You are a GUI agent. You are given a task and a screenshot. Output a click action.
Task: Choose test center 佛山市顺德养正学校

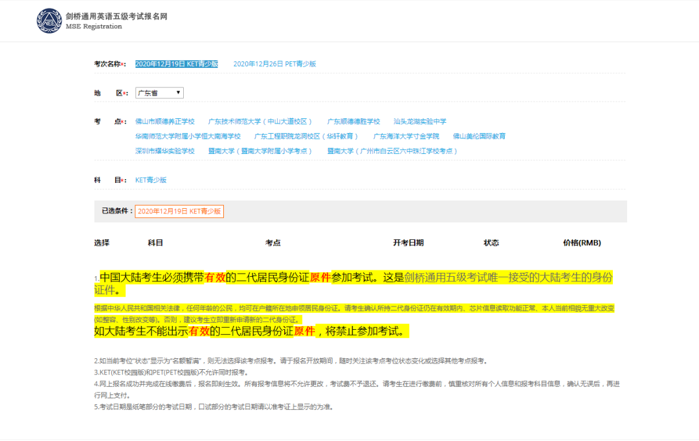point(165,122)
